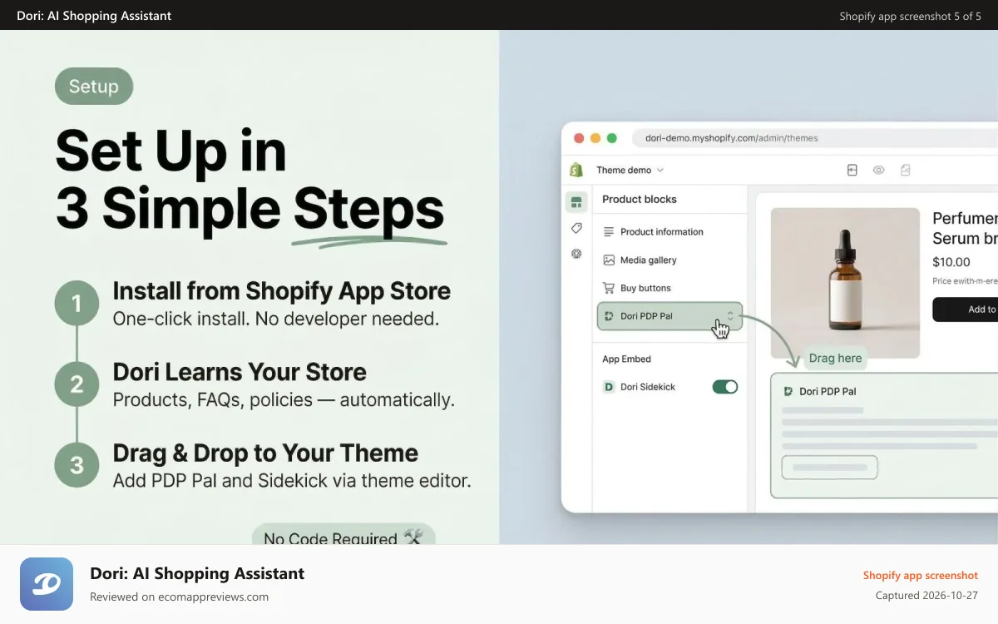Click 'Captured 2026-10-27' text
The height and width of the screenshot is (624, 998).
(926, 596)
